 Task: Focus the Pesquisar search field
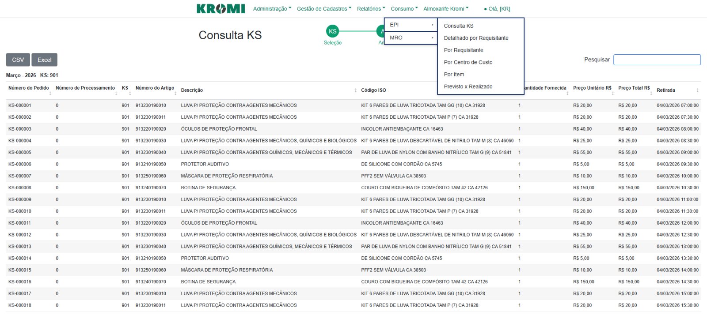click(x=657, y=60)
